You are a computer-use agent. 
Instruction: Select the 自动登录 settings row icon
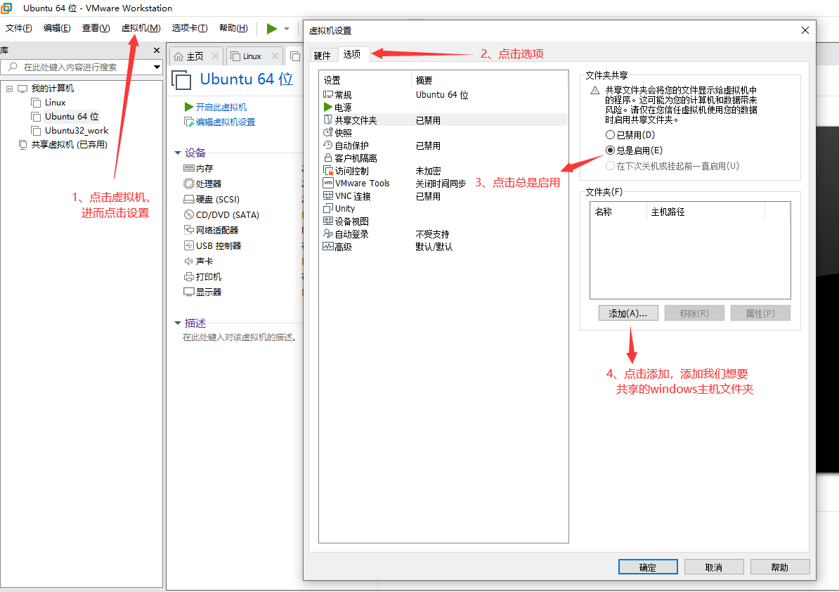(x=328, y=234)
